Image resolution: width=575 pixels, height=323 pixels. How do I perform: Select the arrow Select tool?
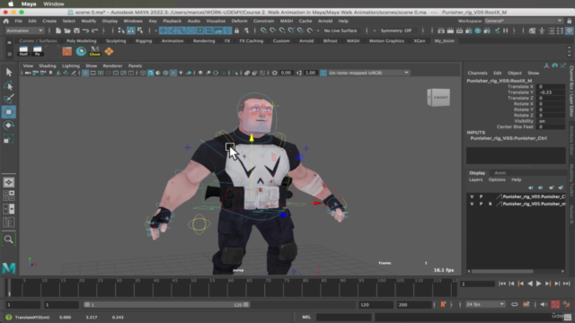click(9, 72)
